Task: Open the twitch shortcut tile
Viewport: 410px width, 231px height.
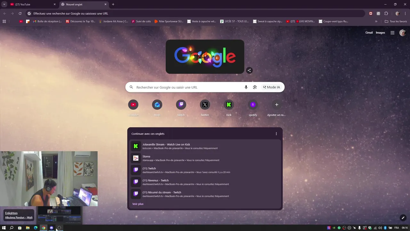Action: click(181, 108)
